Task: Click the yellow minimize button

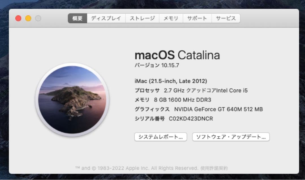Action: (28, 18)
